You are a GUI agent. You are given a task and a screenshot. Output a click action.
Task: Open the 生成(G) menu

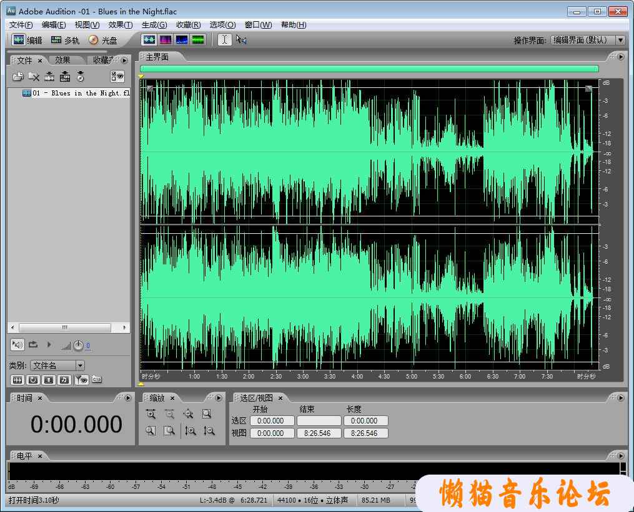154,25
